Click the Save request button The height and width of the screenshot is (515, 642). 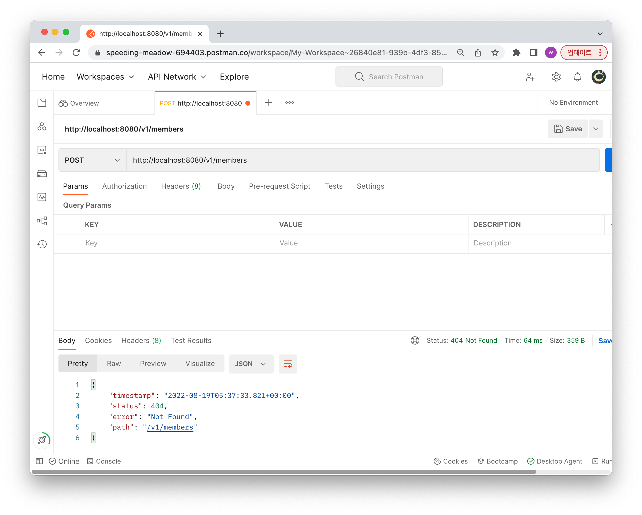567,129
